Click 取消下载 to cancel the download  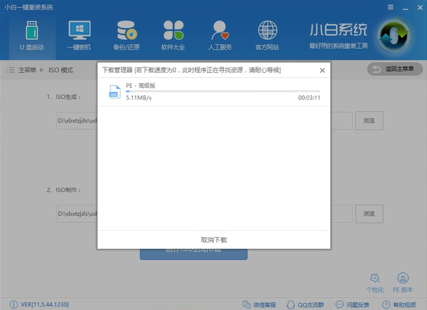214,240
